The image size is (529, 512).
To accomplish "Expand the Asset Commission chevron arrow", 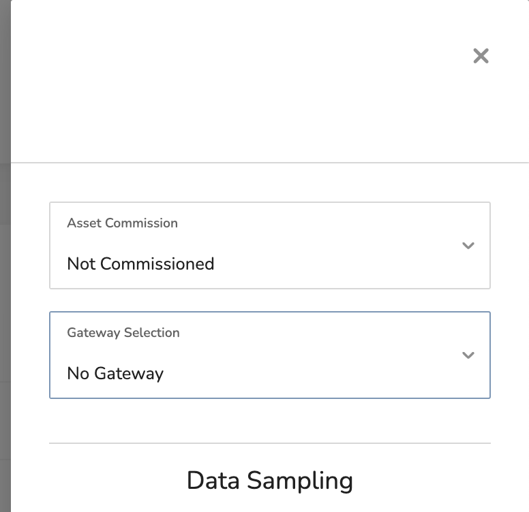I will click(468, 246).
